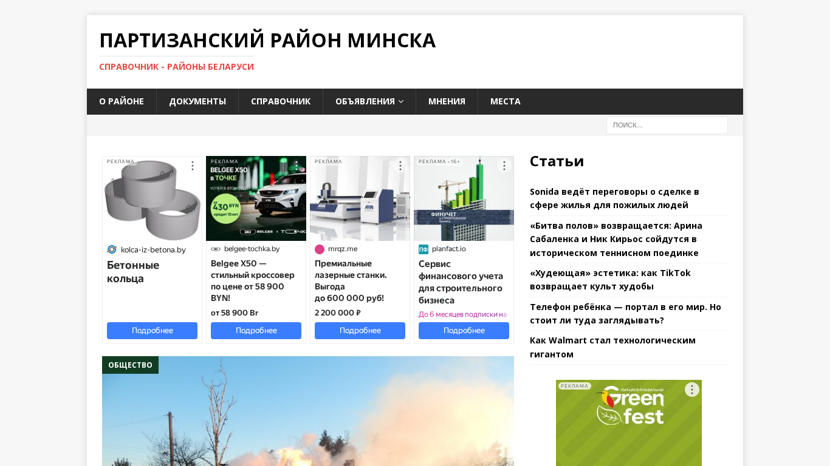Open the Объявления menu item
830x466 pixels.
coord(369,101)
